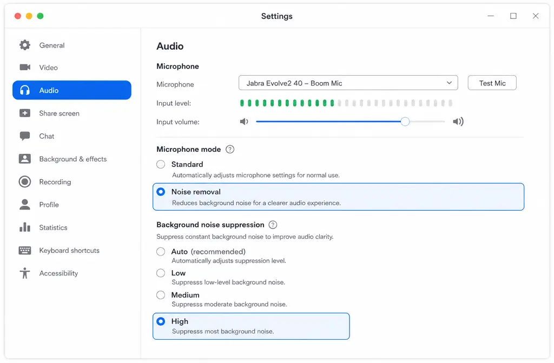Click the Recording circle icon
This screenshot has width=554, height=363.
coord(25,181)
